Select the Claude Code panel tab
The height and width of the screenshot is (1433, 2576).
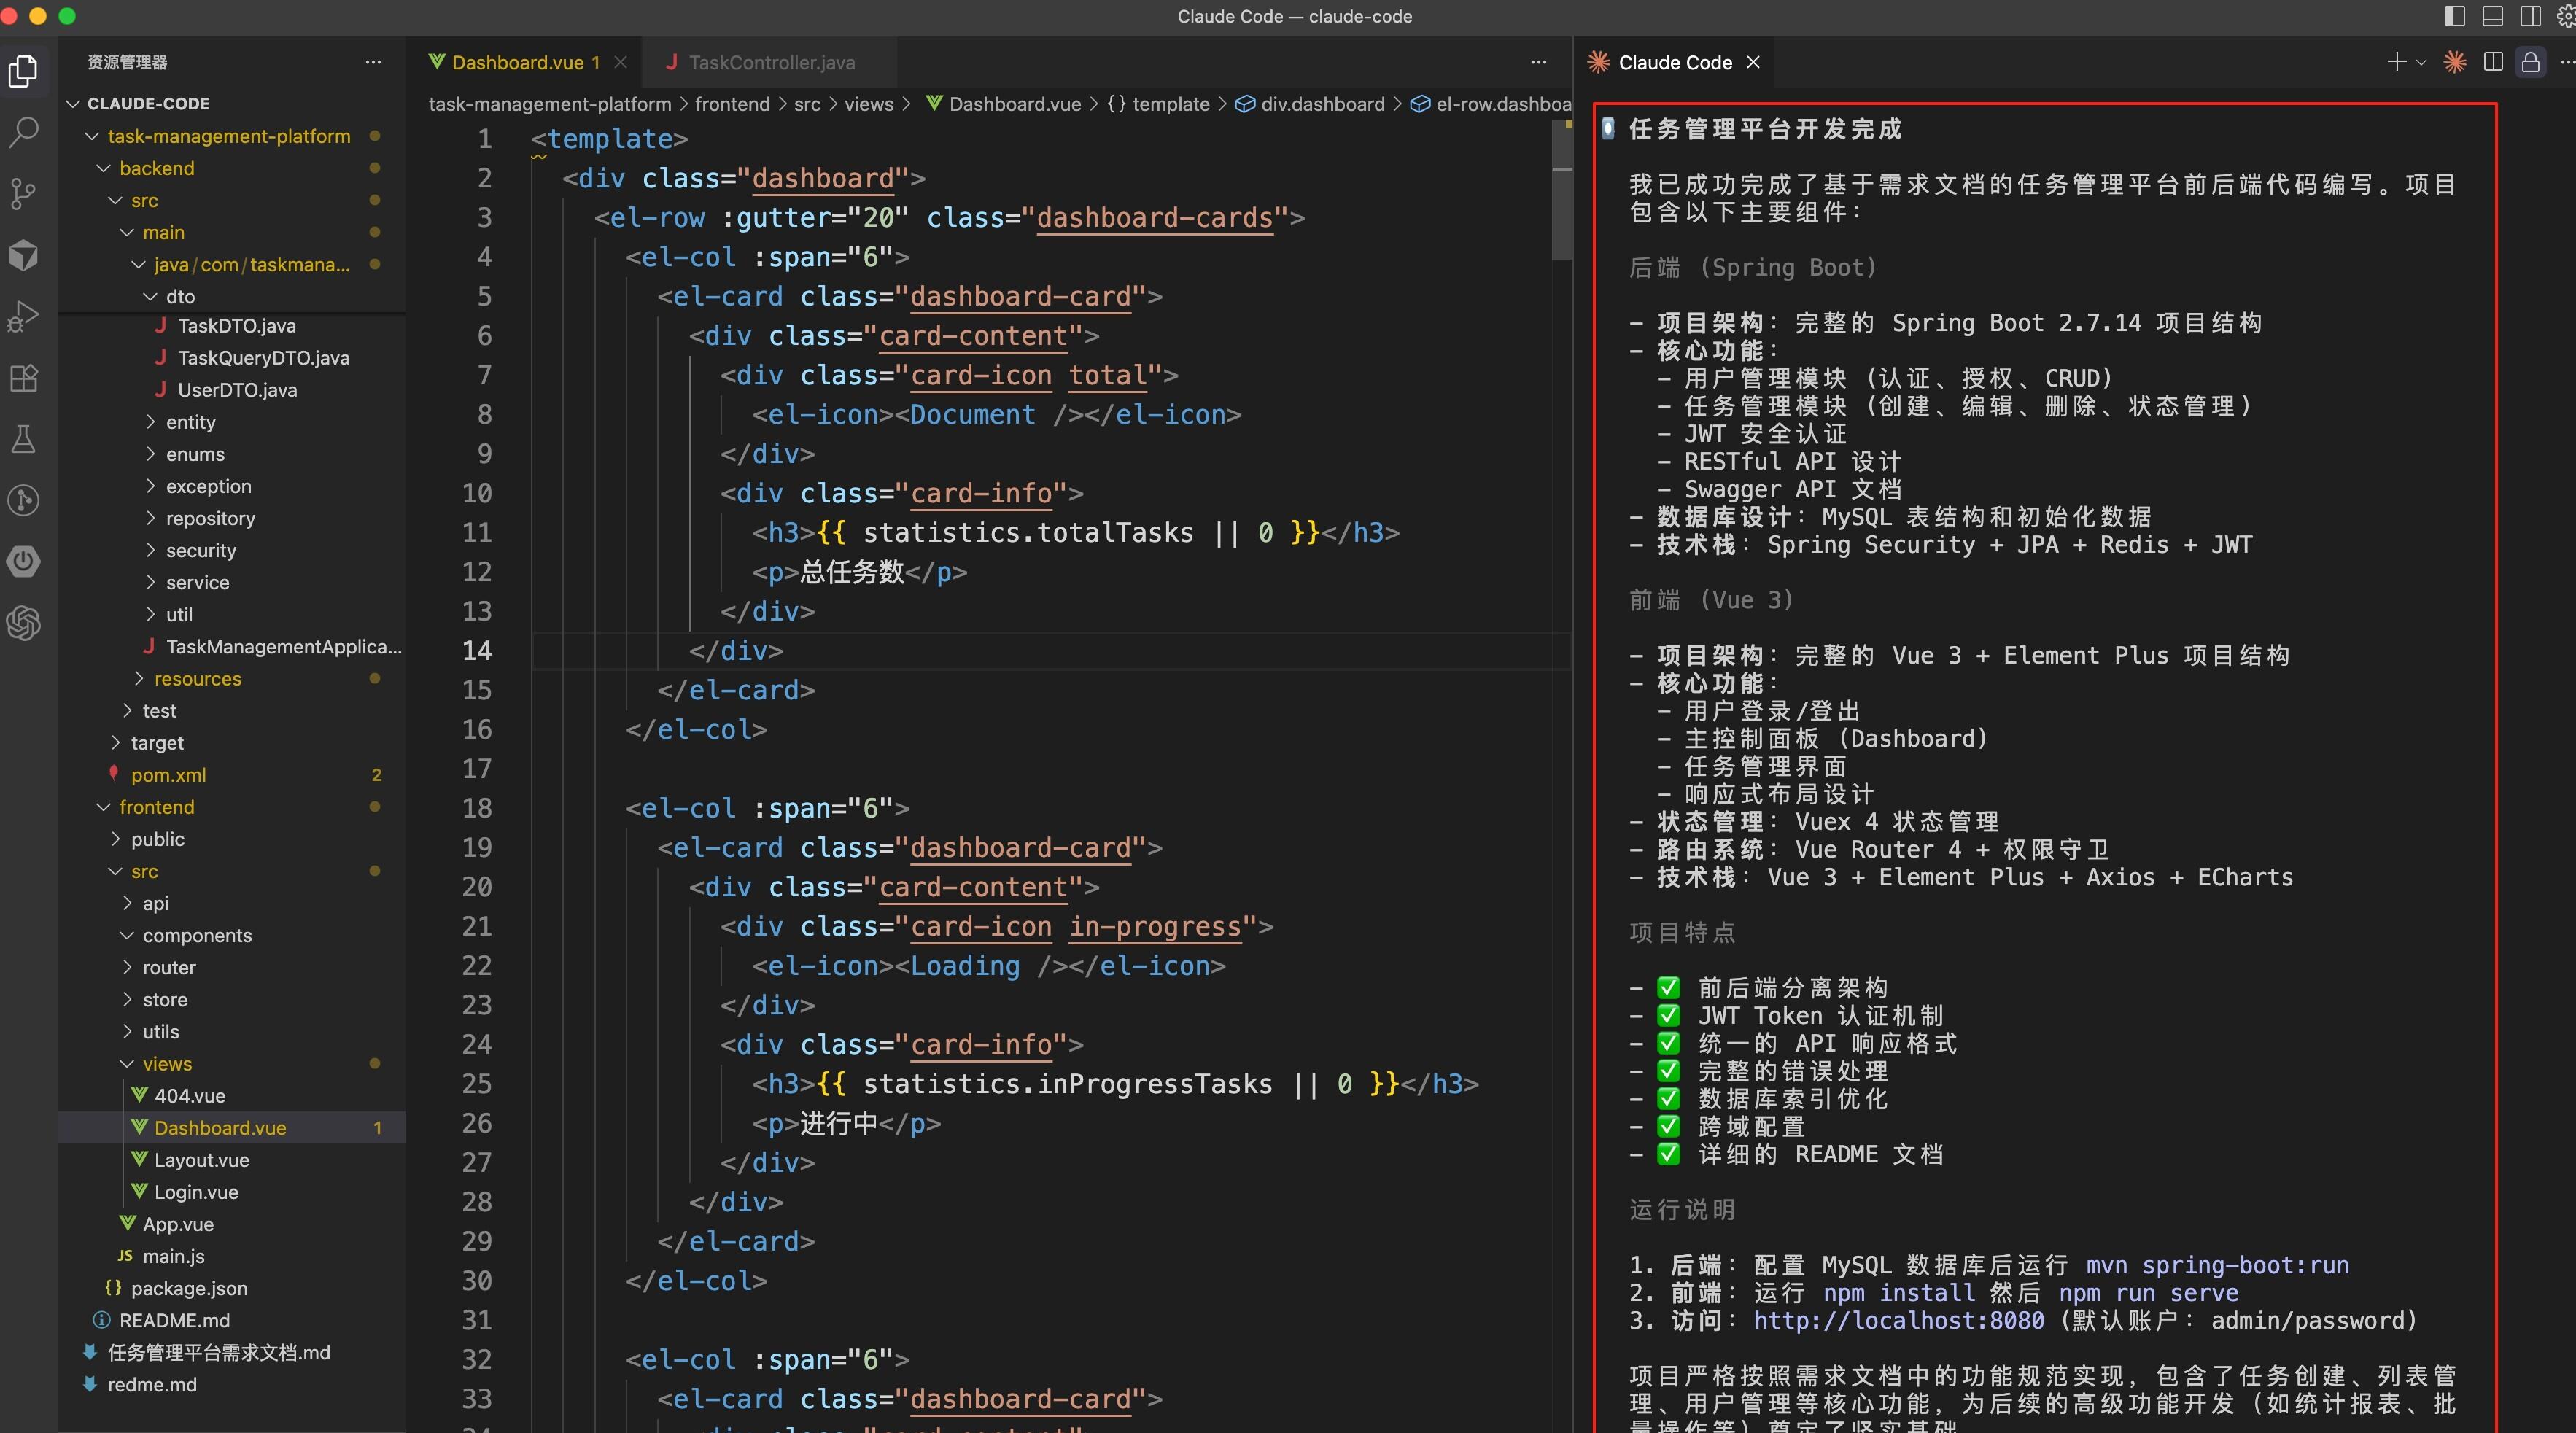click(1674, 62)
